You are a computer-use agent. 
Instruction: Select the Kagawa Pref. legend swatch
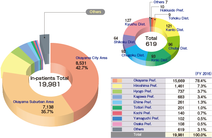pos(117,97)
